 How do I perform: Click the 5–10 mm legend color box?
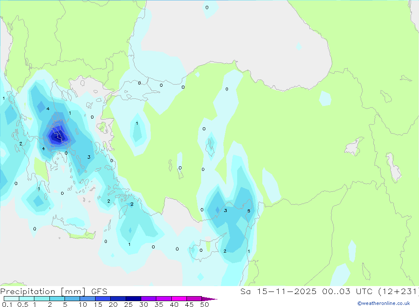coord(72,299)
